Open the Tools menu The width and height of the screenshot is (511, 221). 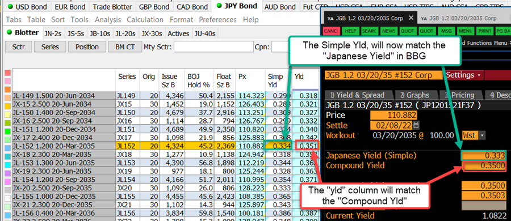pyautogui.click(x=79, y=20)
